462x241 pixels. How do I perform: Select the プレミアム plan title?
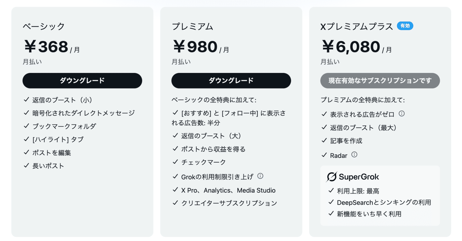[x=192, y=27]
